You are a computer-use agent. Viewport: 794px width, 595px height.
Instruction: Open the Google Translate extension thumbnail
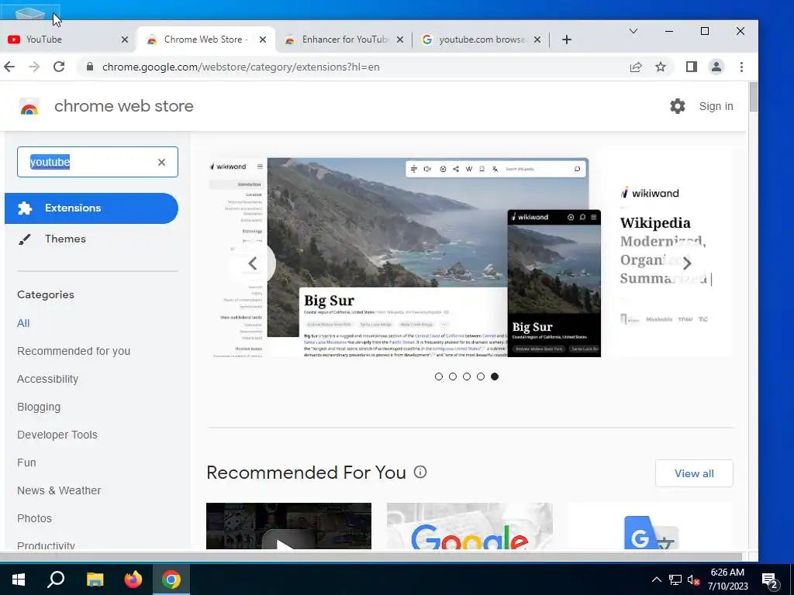click(x=651, y=526)
